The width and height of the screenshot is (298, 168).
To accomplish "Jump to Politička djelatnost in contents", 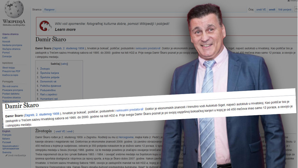I will click(51, 86).
